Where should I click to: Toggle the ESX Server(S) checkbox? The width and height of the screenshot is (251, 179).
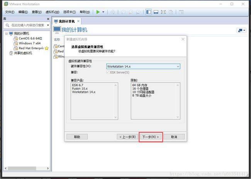pyautogui.click(x=108, y=72)
